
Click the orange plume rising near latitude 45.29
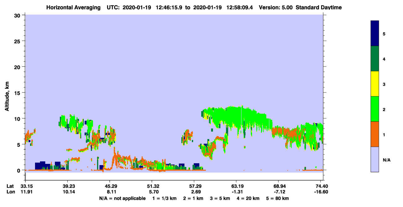pos(115,158)
